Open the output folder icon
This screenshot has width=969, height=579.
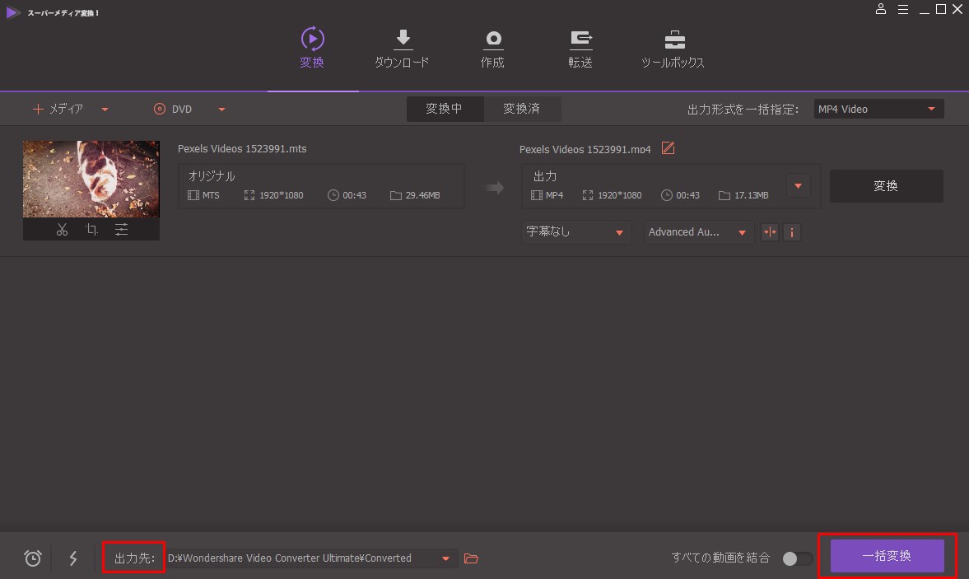tap(471, 558)
